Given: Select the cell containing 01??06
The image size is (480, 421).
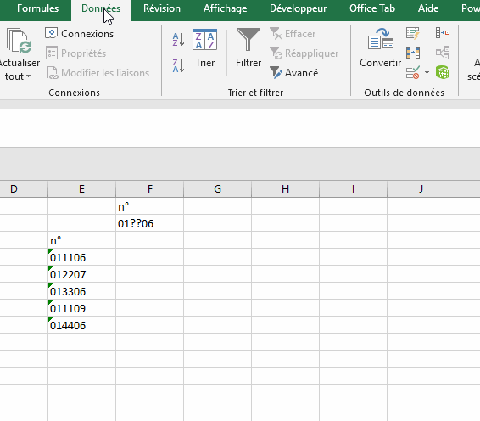Looking at the screenshot, I should pos(150,223).
